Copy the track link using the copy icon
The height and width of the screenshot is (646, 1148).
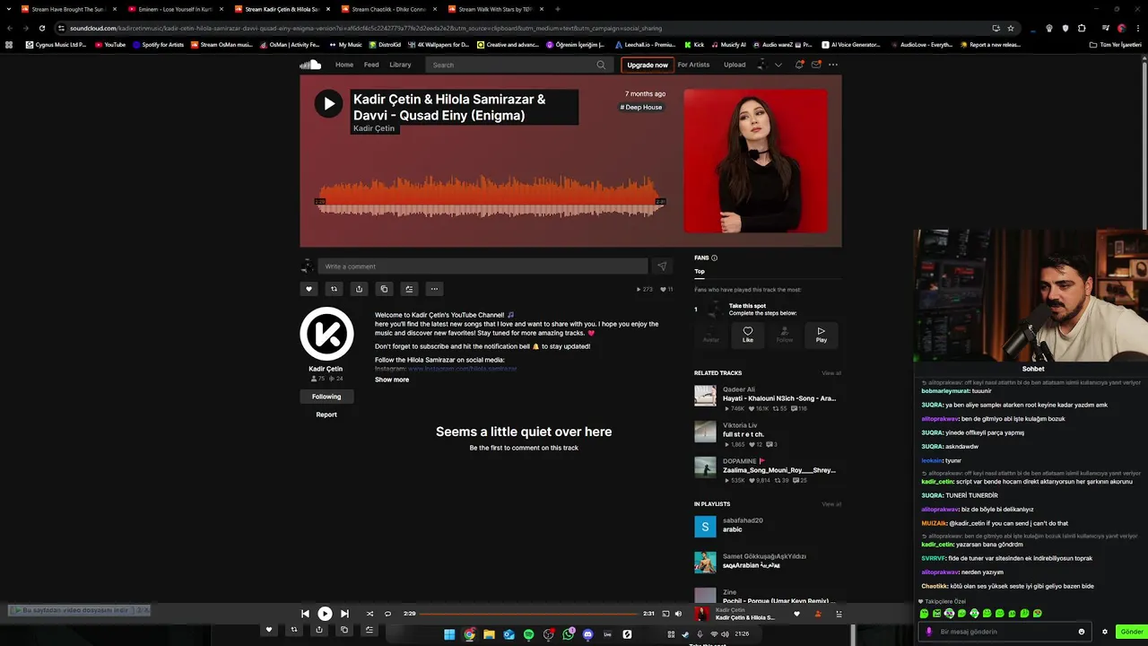point(384,289)
